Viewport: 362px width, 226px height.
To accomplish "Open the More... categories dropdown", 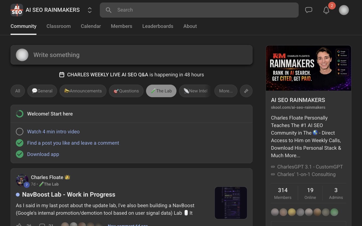I will tap(226, 91).
